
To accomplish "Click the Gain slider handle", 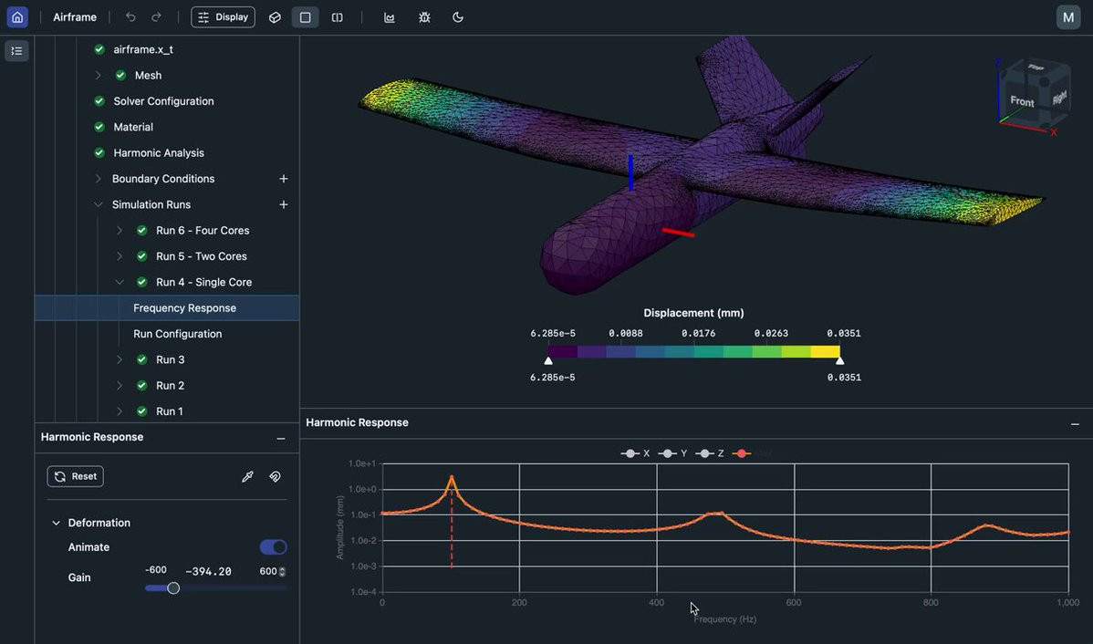I will (x=173, y=588).
